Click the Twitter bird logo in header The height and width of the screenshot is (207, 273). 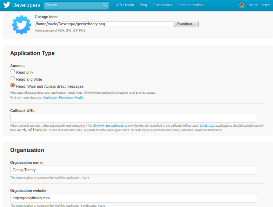[x=7, y=5]
